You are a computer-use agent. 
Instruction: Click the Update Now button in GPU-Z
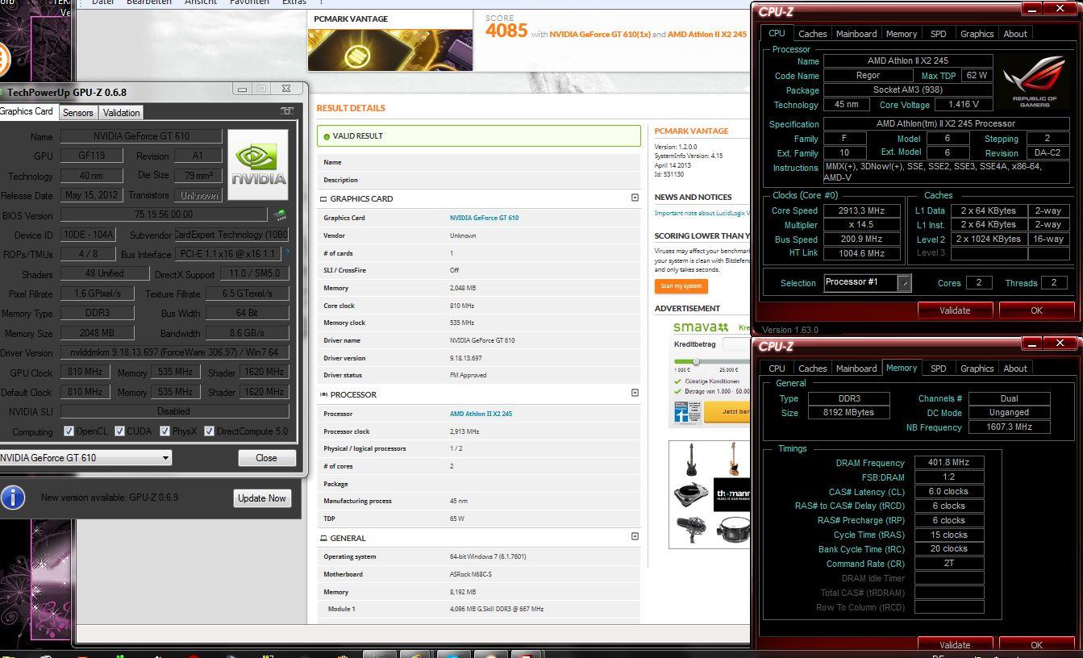point(261,498)
